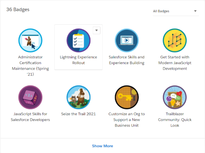Click the Seize the Trail 2021 title

coord(78,114)
